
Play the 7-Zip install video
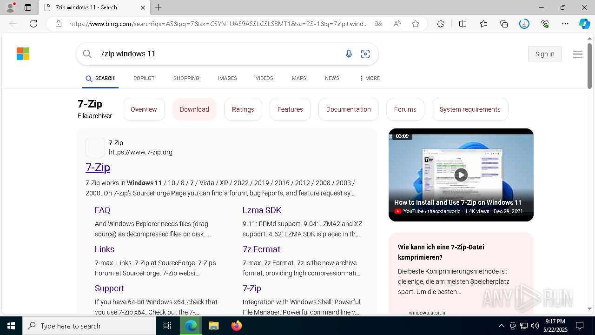click(x=461, y=175)
